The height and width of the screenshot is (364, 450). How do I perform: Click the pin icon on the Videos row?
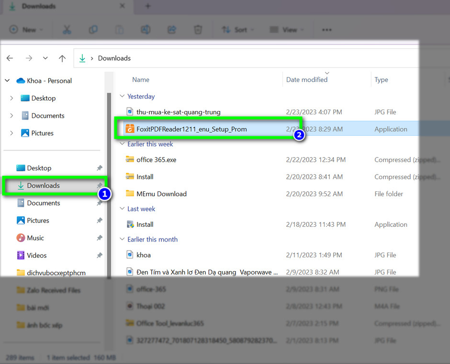pyautogui.click(x=99, y=255)
